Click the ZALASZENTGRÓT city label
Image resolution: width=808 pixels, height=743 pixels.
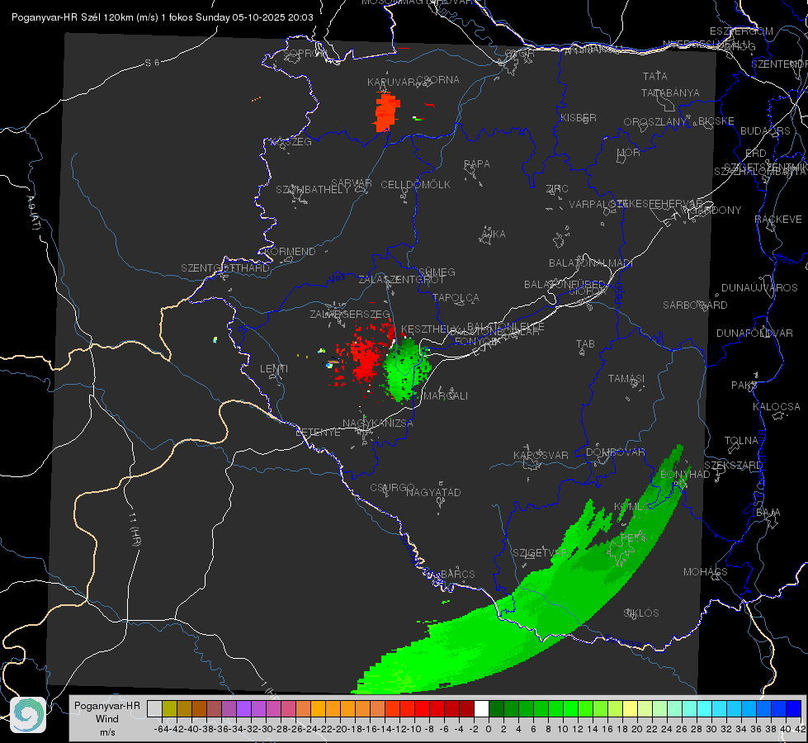[x=401, y=280]
